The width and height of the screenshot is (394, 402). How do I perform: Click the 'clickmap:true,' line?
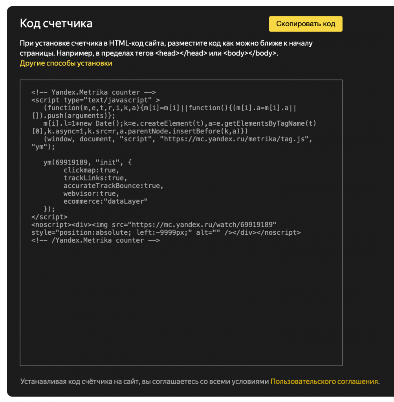coord(91,170)
